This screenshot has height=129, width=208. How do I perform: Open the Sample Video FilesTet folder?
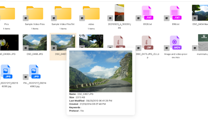coord(63,13)
